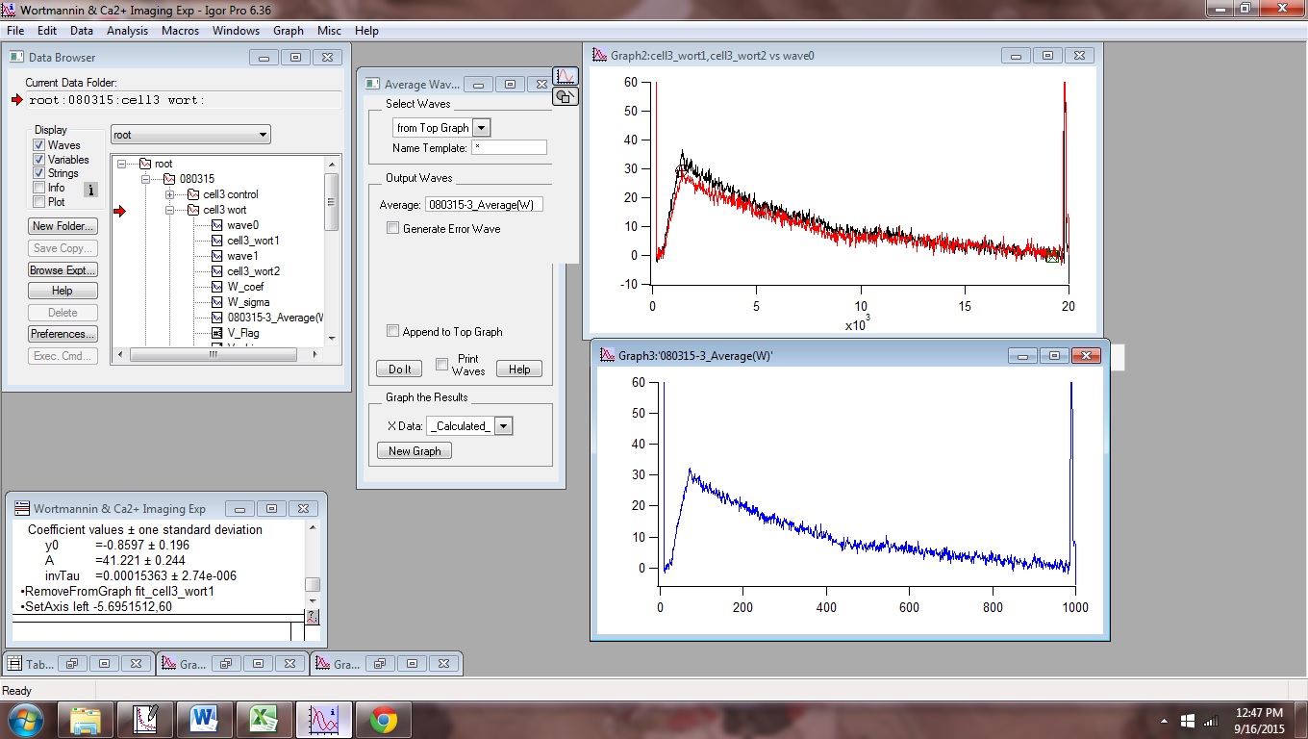Uncheck the Waves display checkbox
The image size is (1308, 739).
[39, 145]
